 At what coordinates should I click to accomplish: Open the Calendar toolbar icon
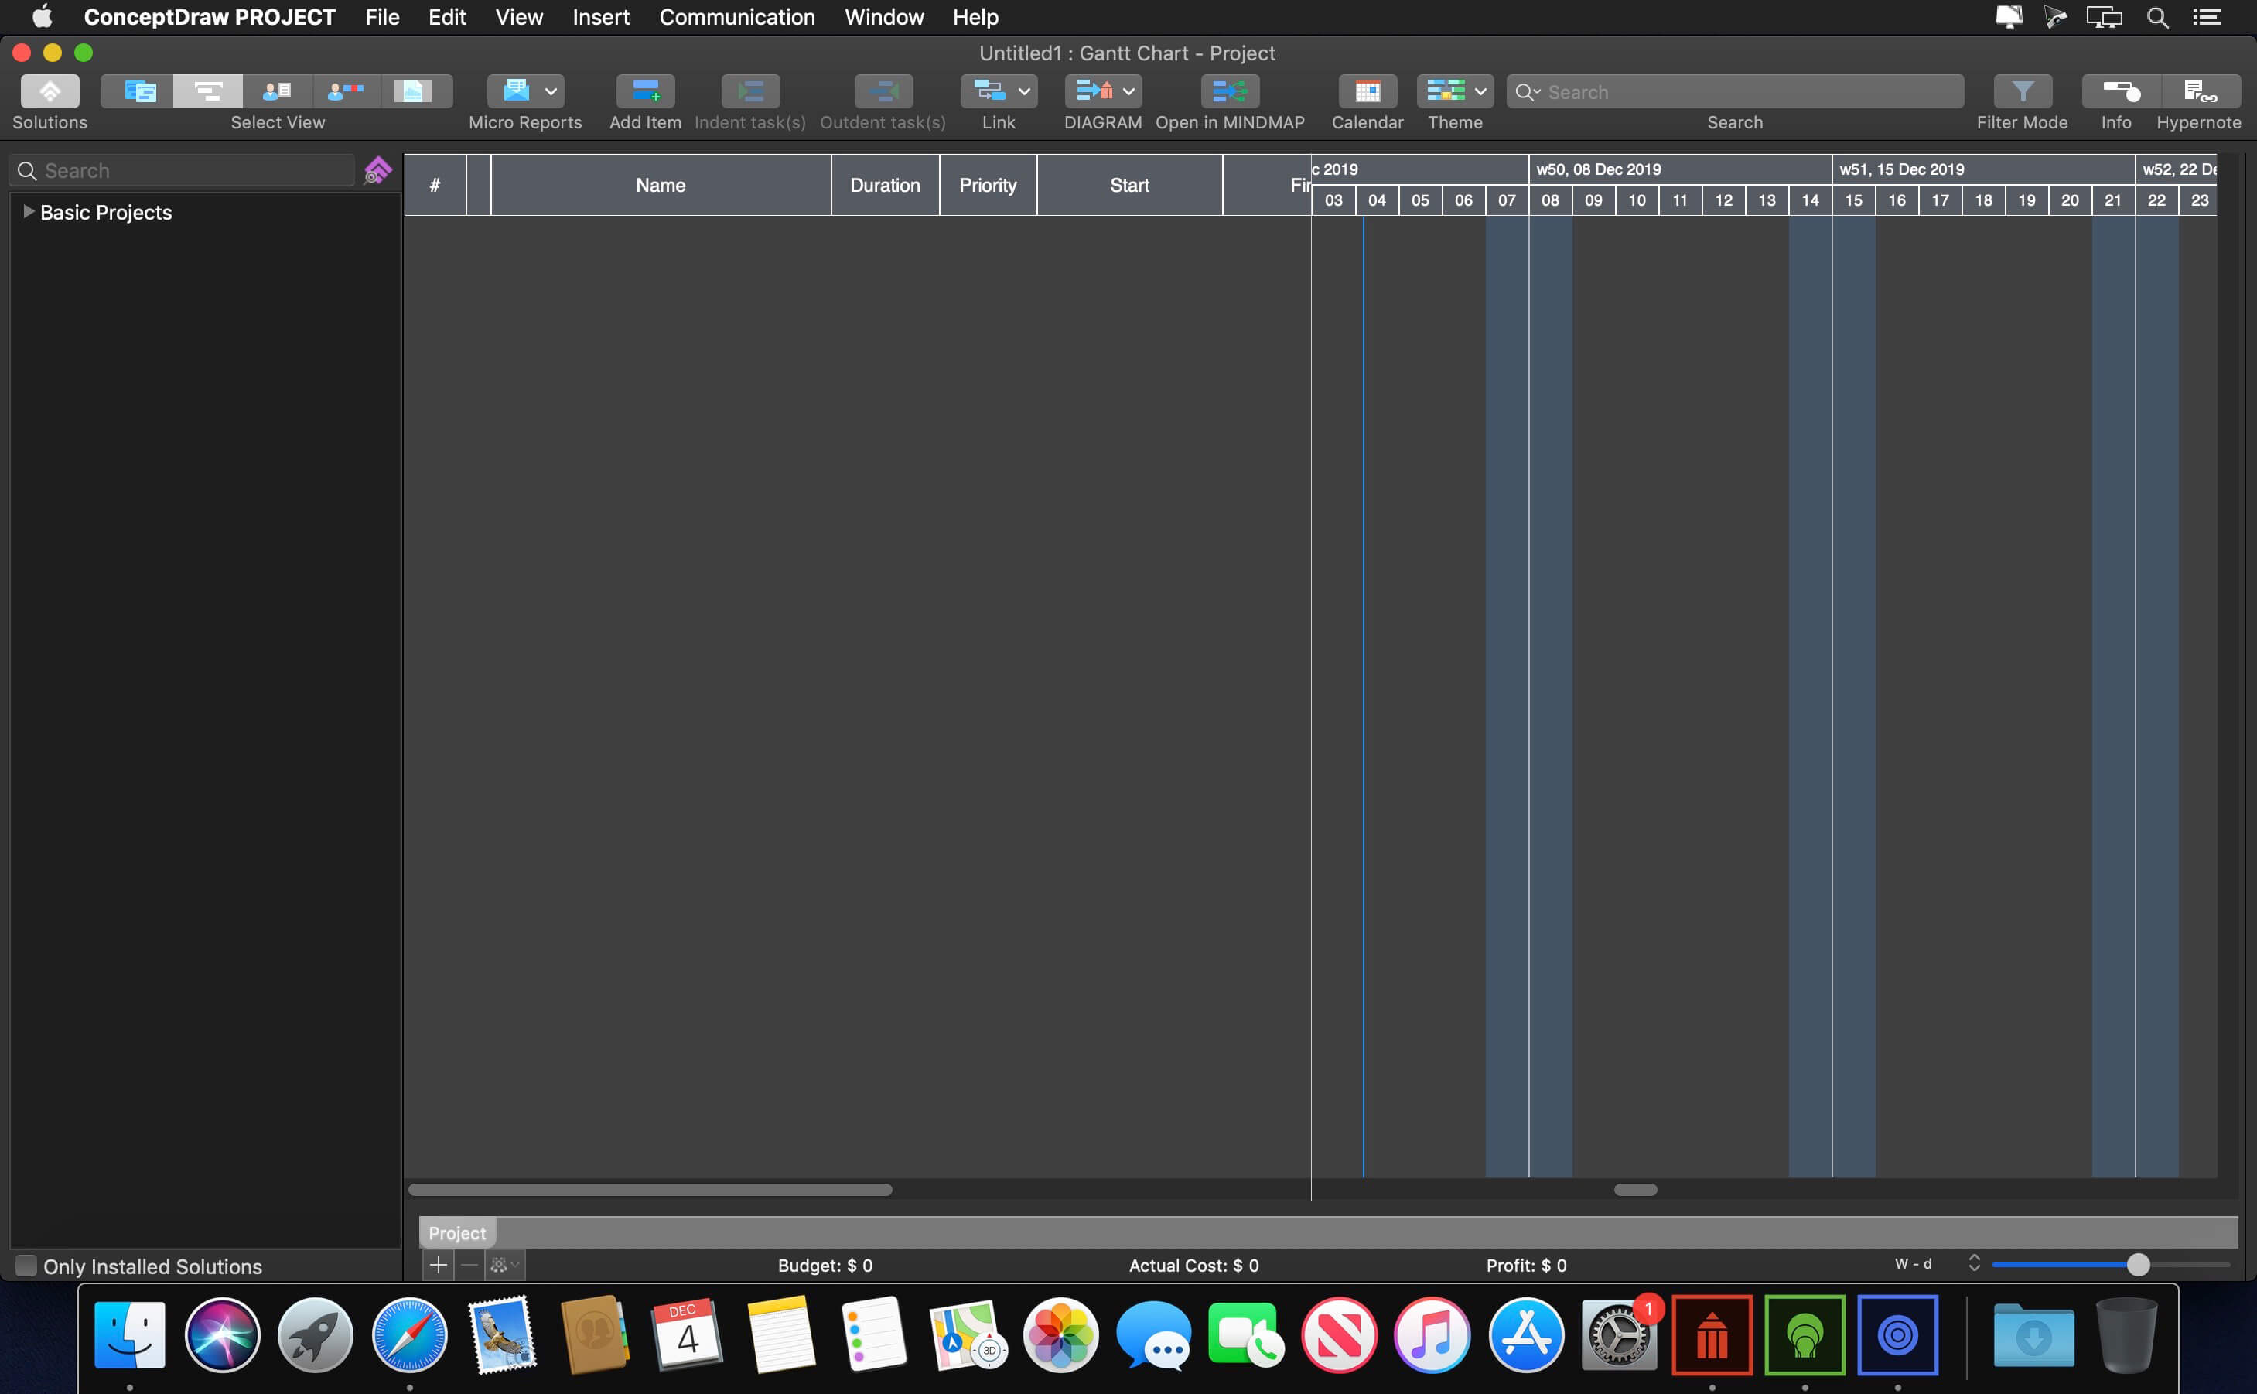coord(1367,91)
